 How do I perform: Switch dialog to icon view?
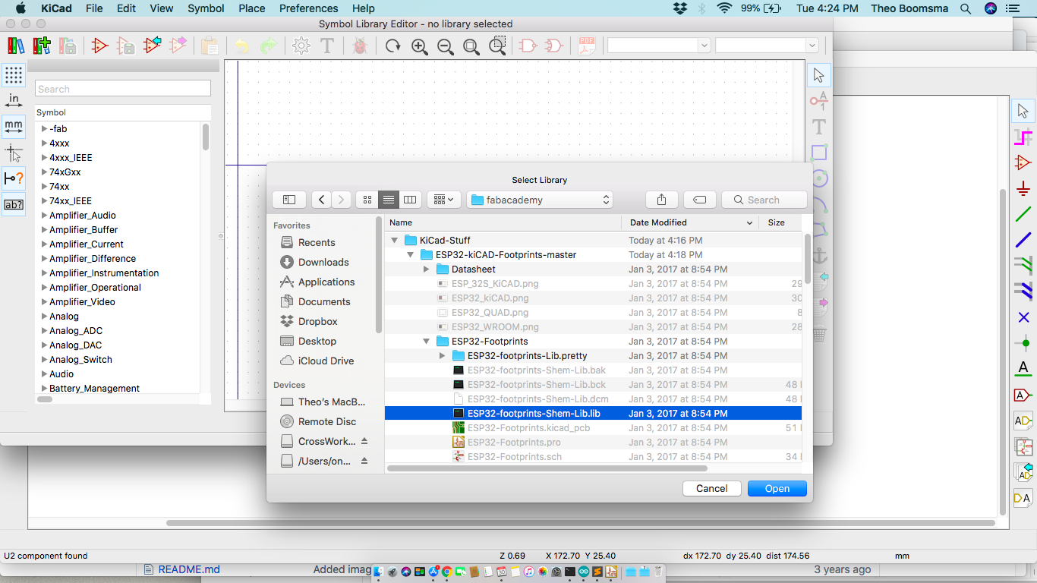367,200
